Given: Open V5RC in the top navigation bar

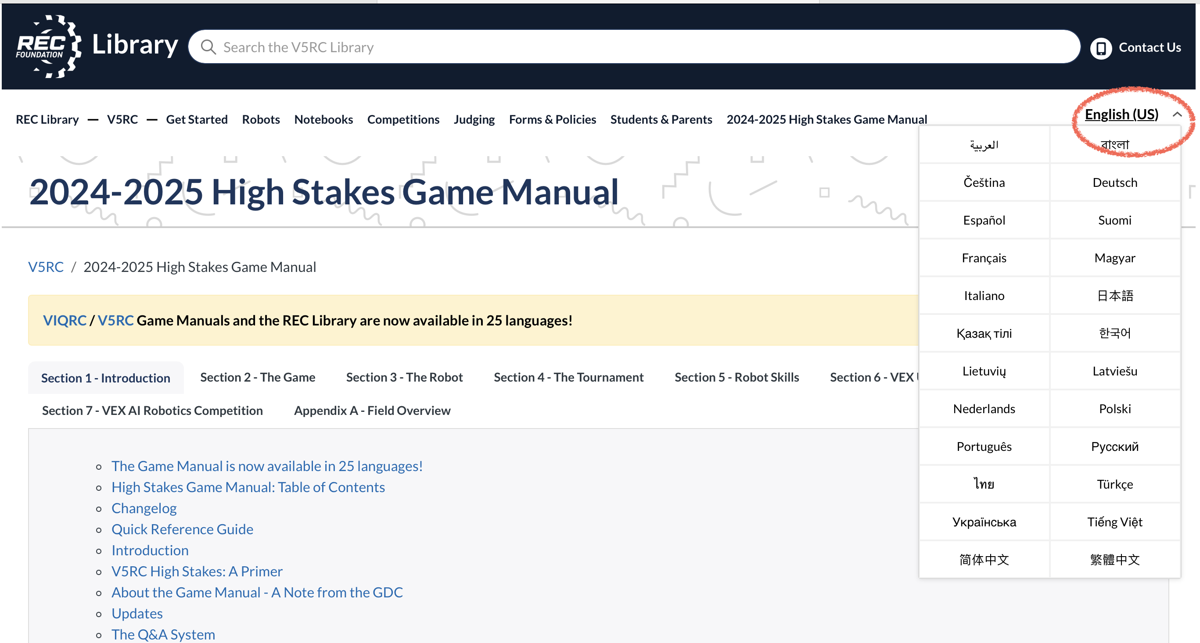Looking at the screenshot, I should coord(122,119).
